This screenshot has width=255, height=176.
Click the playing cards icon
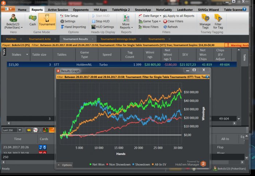[35, 130]
